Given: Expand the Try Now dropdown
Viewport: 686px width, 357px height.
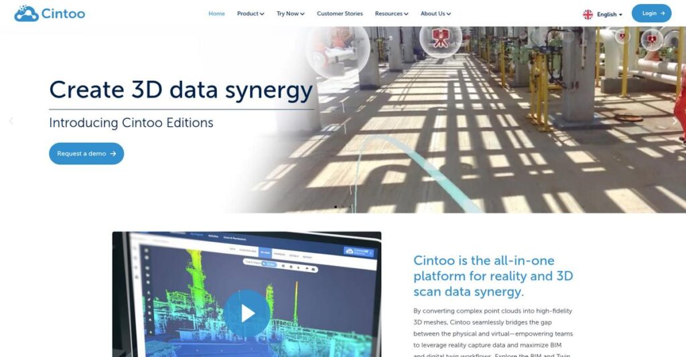Looking at the screenshot, I should pos(291,13).
